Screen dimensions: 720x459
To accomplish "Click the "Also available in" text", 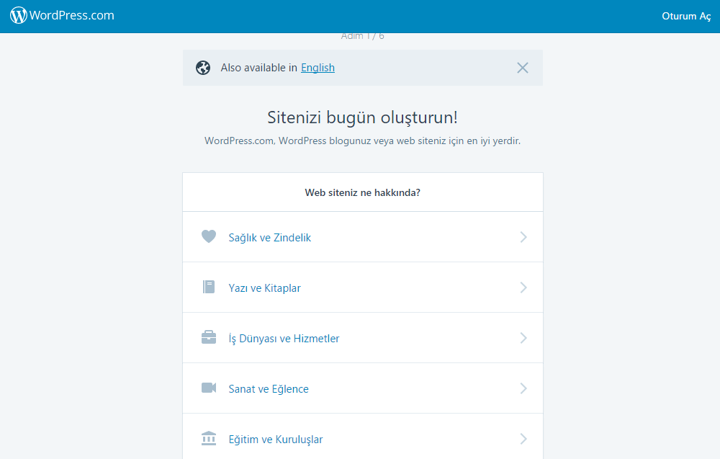I will (259, 68).
